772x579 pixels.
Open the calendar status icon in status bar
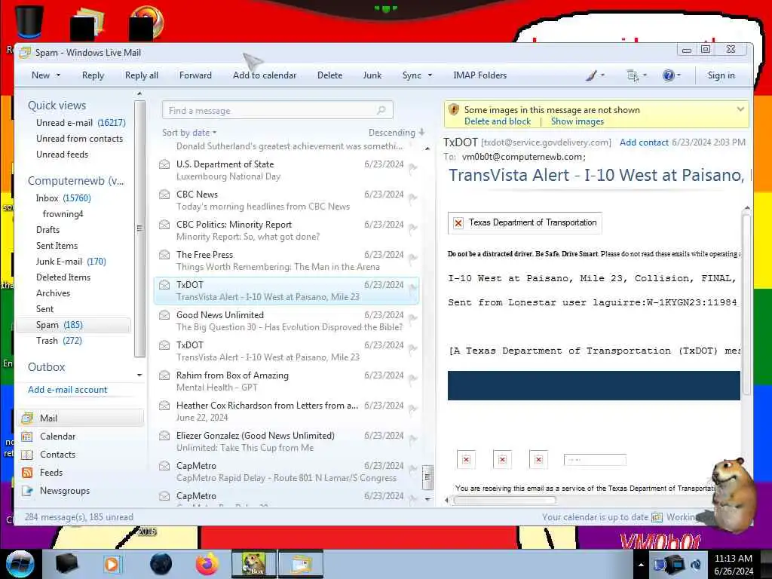click(657, 517)
